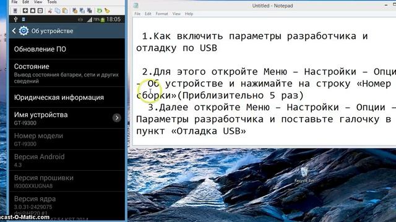Click the menu key icon in phone mirror toolbar

(x=40, y=10)
